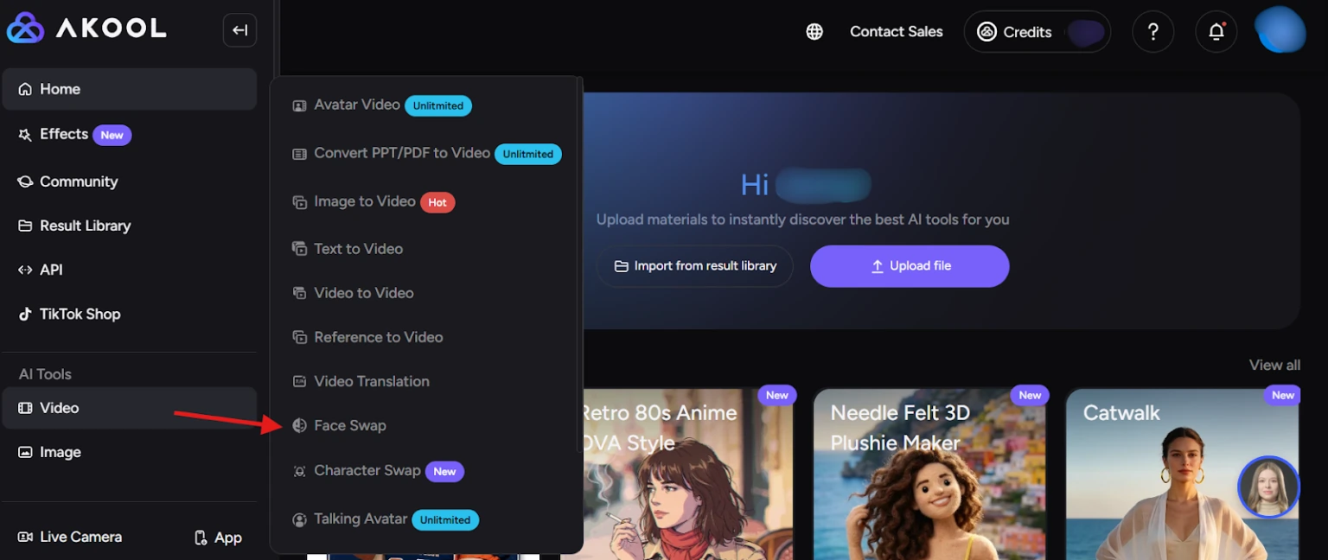Click the Upload file button
The width and height of the screenshot is (1328, 560).
[x=910, y=266]
